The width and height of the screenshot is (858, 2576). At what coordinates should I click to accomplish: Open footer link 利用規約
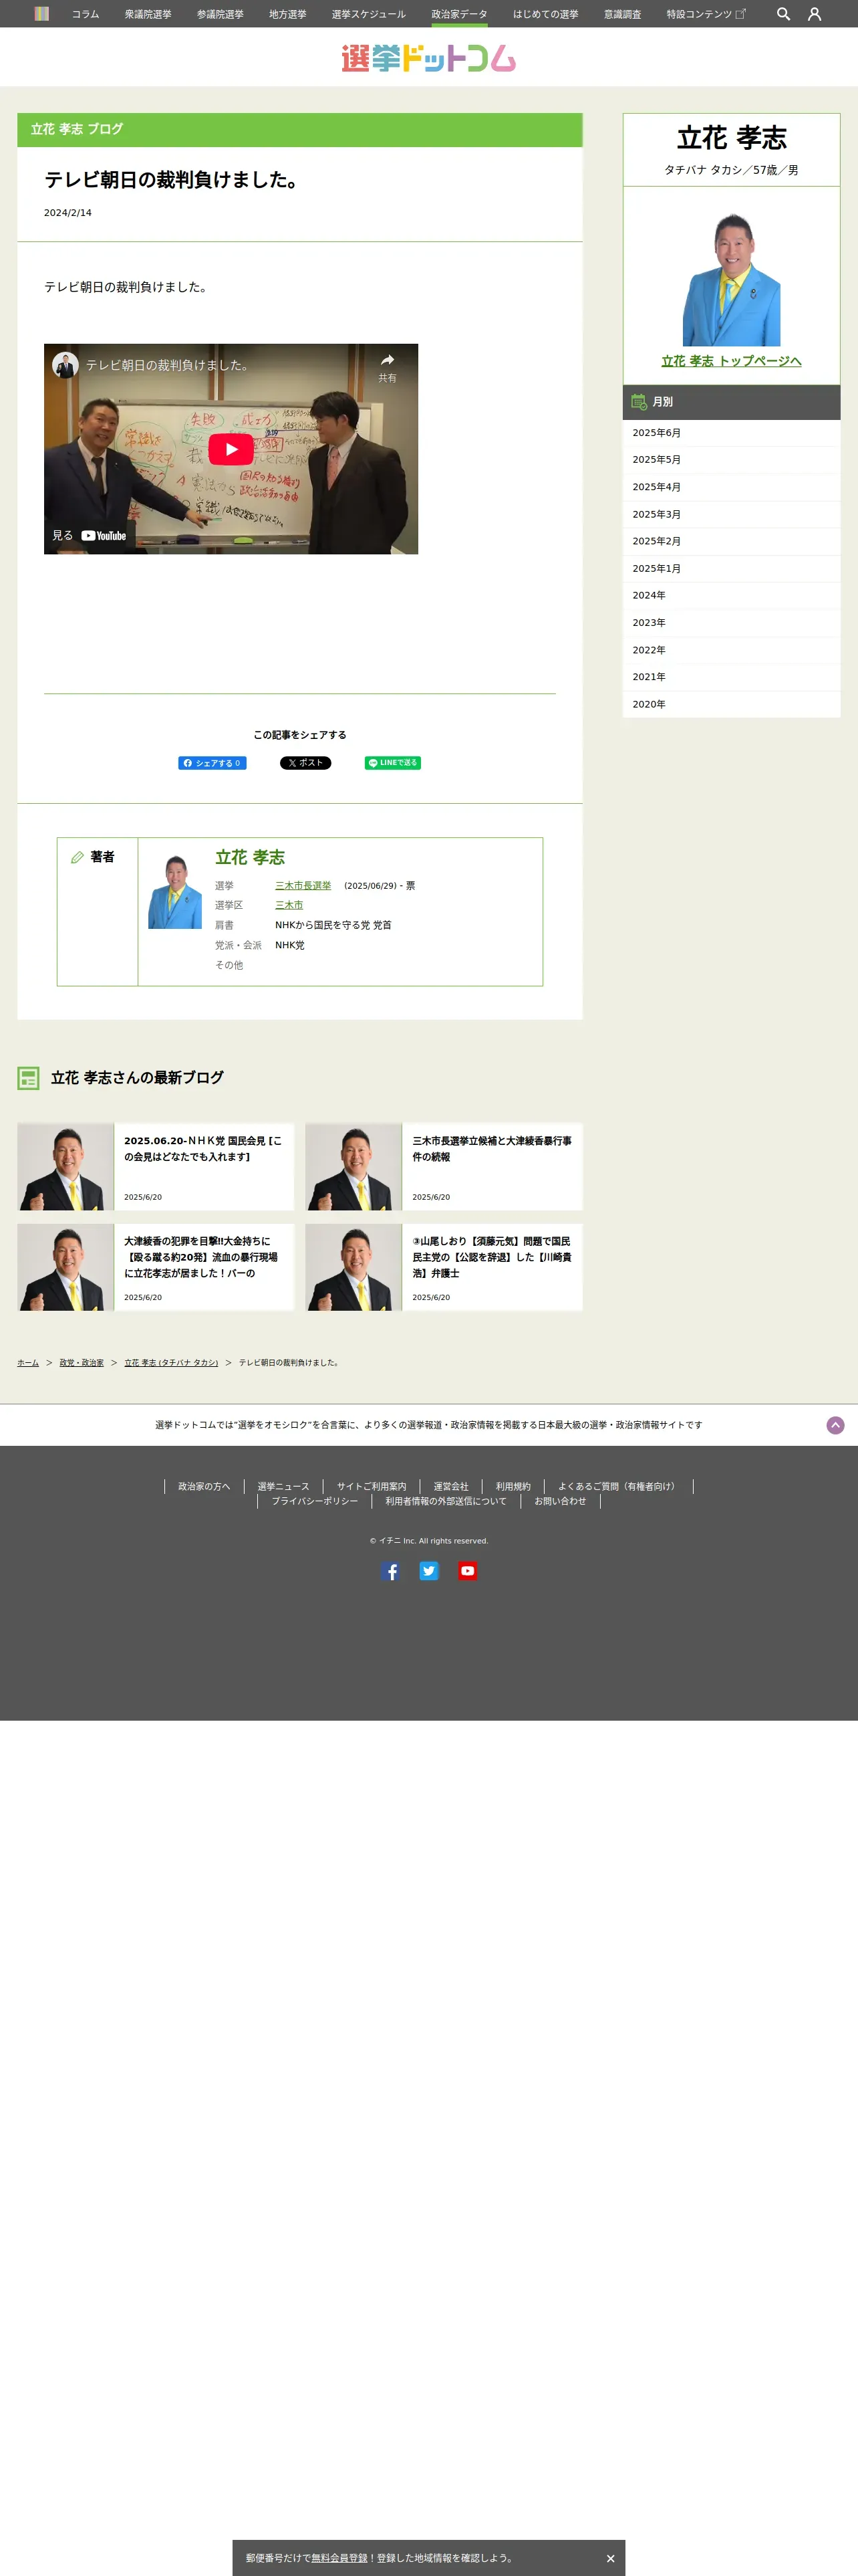(x=513, y=1487)
